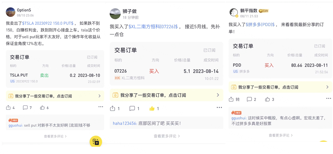This screenshot has height=154, width=333.
Task: Open $拼多多(PDD)$ ticker link
Action: [x=260, y=25]
